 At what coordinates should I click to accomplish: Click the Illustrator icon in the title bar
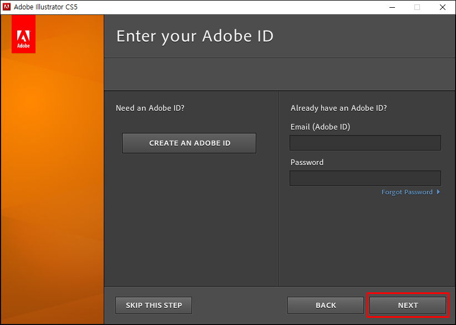pos(7,7)
